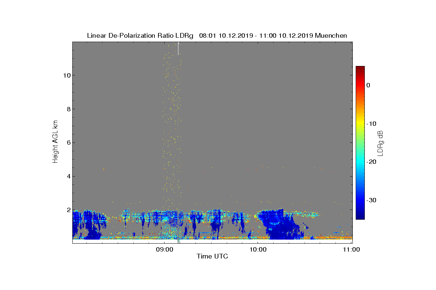Click the 'Time UTC' axis label
This screenshot has width=436, height=290.
[212, 256]
